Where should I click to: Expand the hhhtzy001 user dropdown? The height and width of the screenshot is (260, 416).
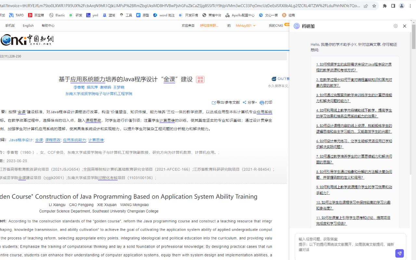tap(246, 26)
